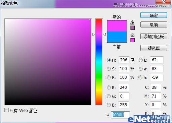This screenshot has height=123, width=172.
Task: Select the S saturation radio button
Action: 109,69
